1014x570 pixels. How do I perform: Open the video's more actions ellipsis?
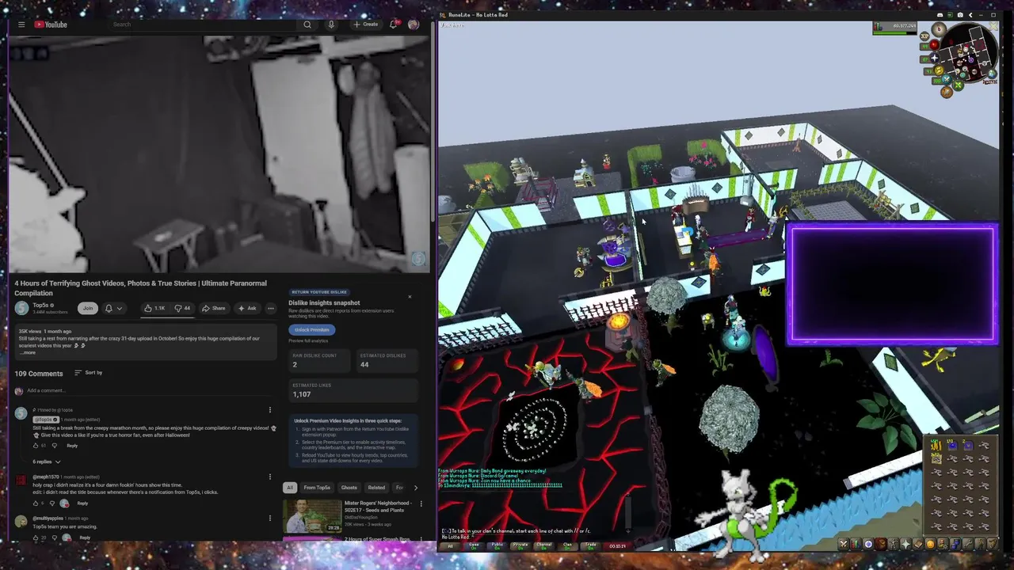tap(271, 308)
